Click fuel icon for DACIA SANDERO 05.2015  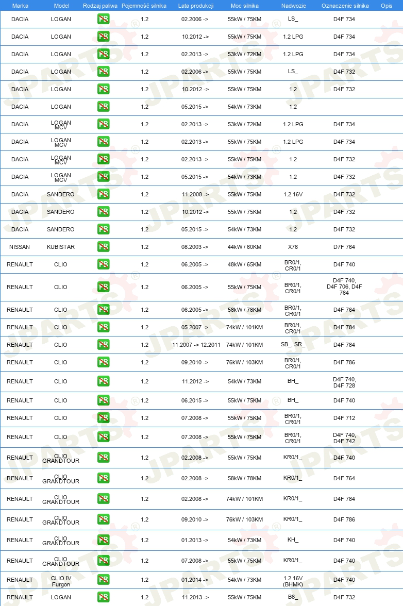pos(103,229)
